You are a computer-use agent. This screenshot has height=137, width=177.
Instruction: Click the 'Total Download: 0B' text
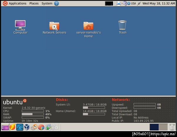124,114
